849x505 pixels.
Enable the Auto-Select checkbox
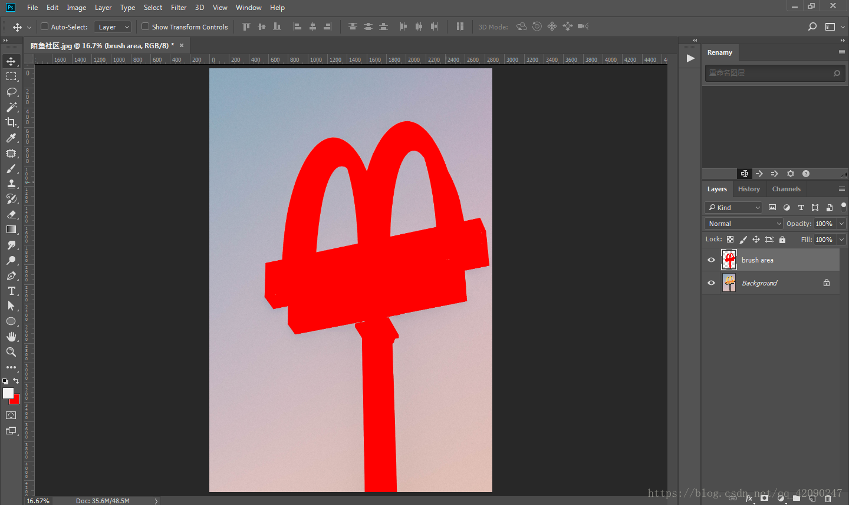coord(44,26)
